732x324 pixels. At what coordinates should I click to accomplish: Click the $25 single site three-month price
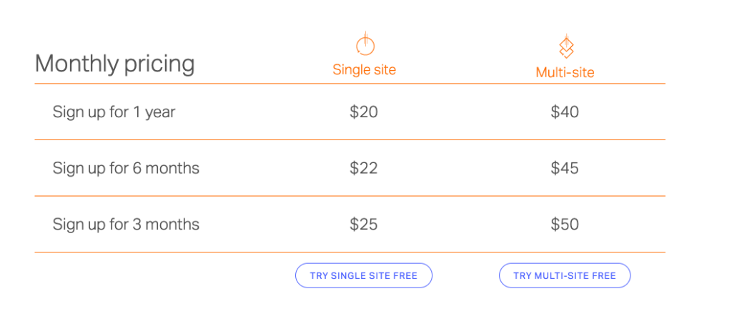point(364,225)
